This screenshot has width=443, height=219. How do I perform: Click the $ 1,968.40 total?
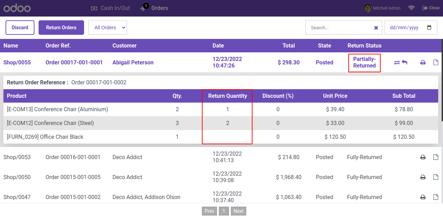pos(289,177)
